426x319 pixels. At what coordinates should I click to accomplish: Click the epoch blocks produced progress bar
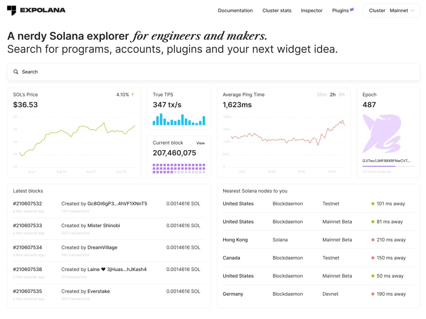(389, 166)
